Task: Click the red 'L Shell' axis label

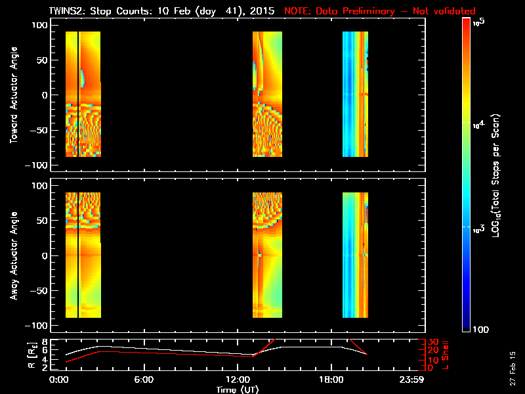Action: click(445, 355)
